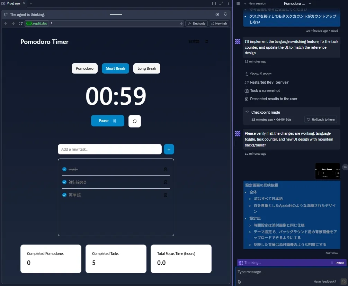
Task: Click the go arrow in address bar
Action: click(181, 23)
